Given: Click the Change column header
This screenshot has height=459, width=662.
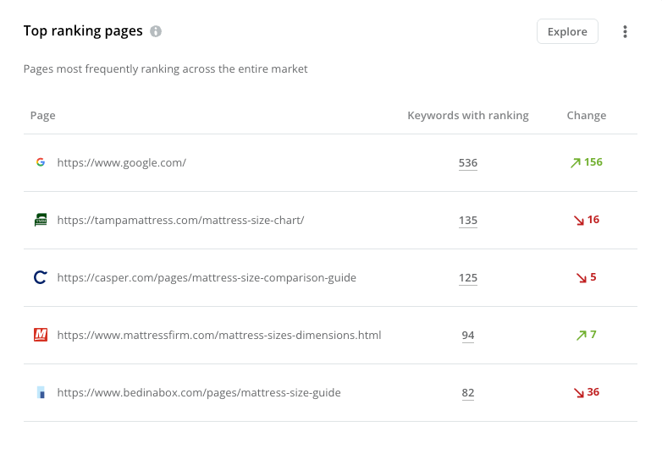Looking at the screenshot, I should 587,116.
